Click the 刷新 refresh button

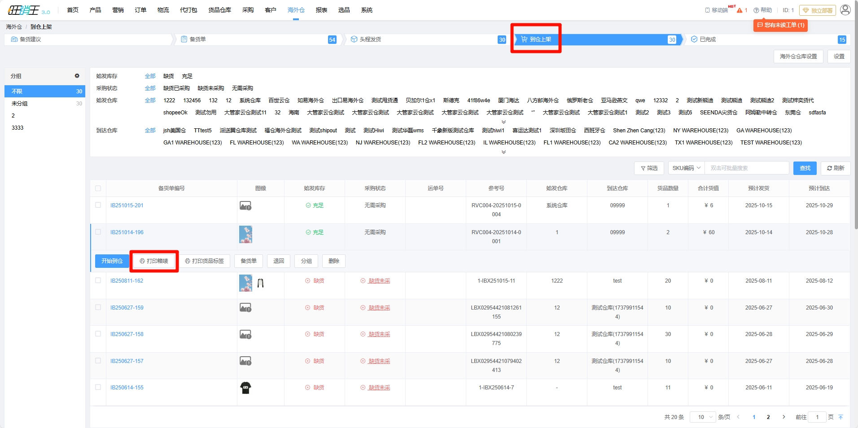point(836,168)
